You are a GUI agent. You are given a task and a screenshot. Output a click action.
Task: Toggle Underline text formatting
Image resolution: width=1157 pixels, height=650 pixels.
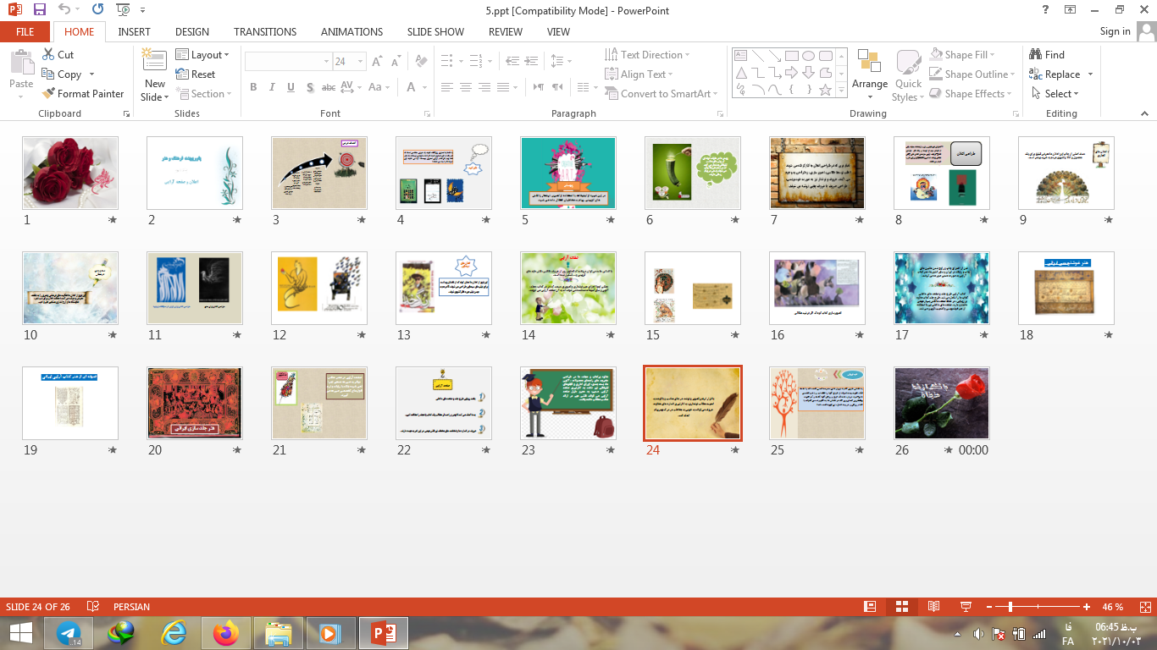pyautogui.click(x=291, y=87)
